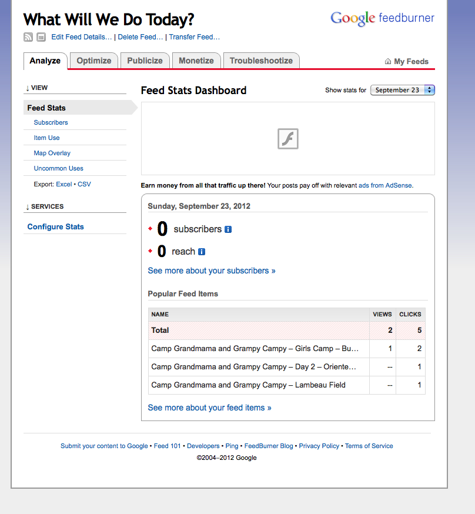Click the Ping footer link

232,446
